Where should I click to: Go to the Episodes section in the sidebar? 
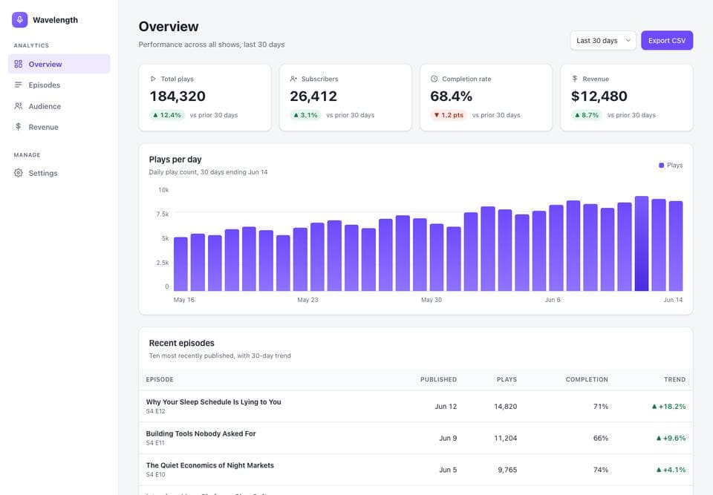(x=59, y=85)
